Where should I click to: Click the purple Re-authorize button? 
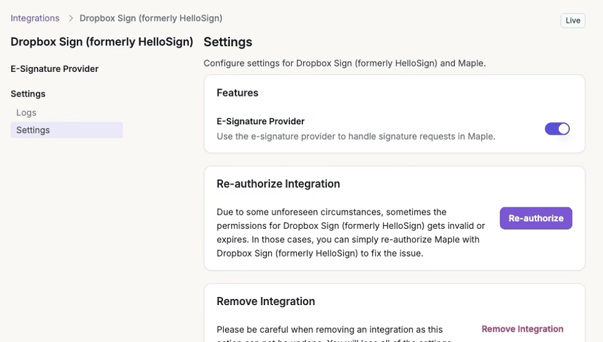coord(535,218)
